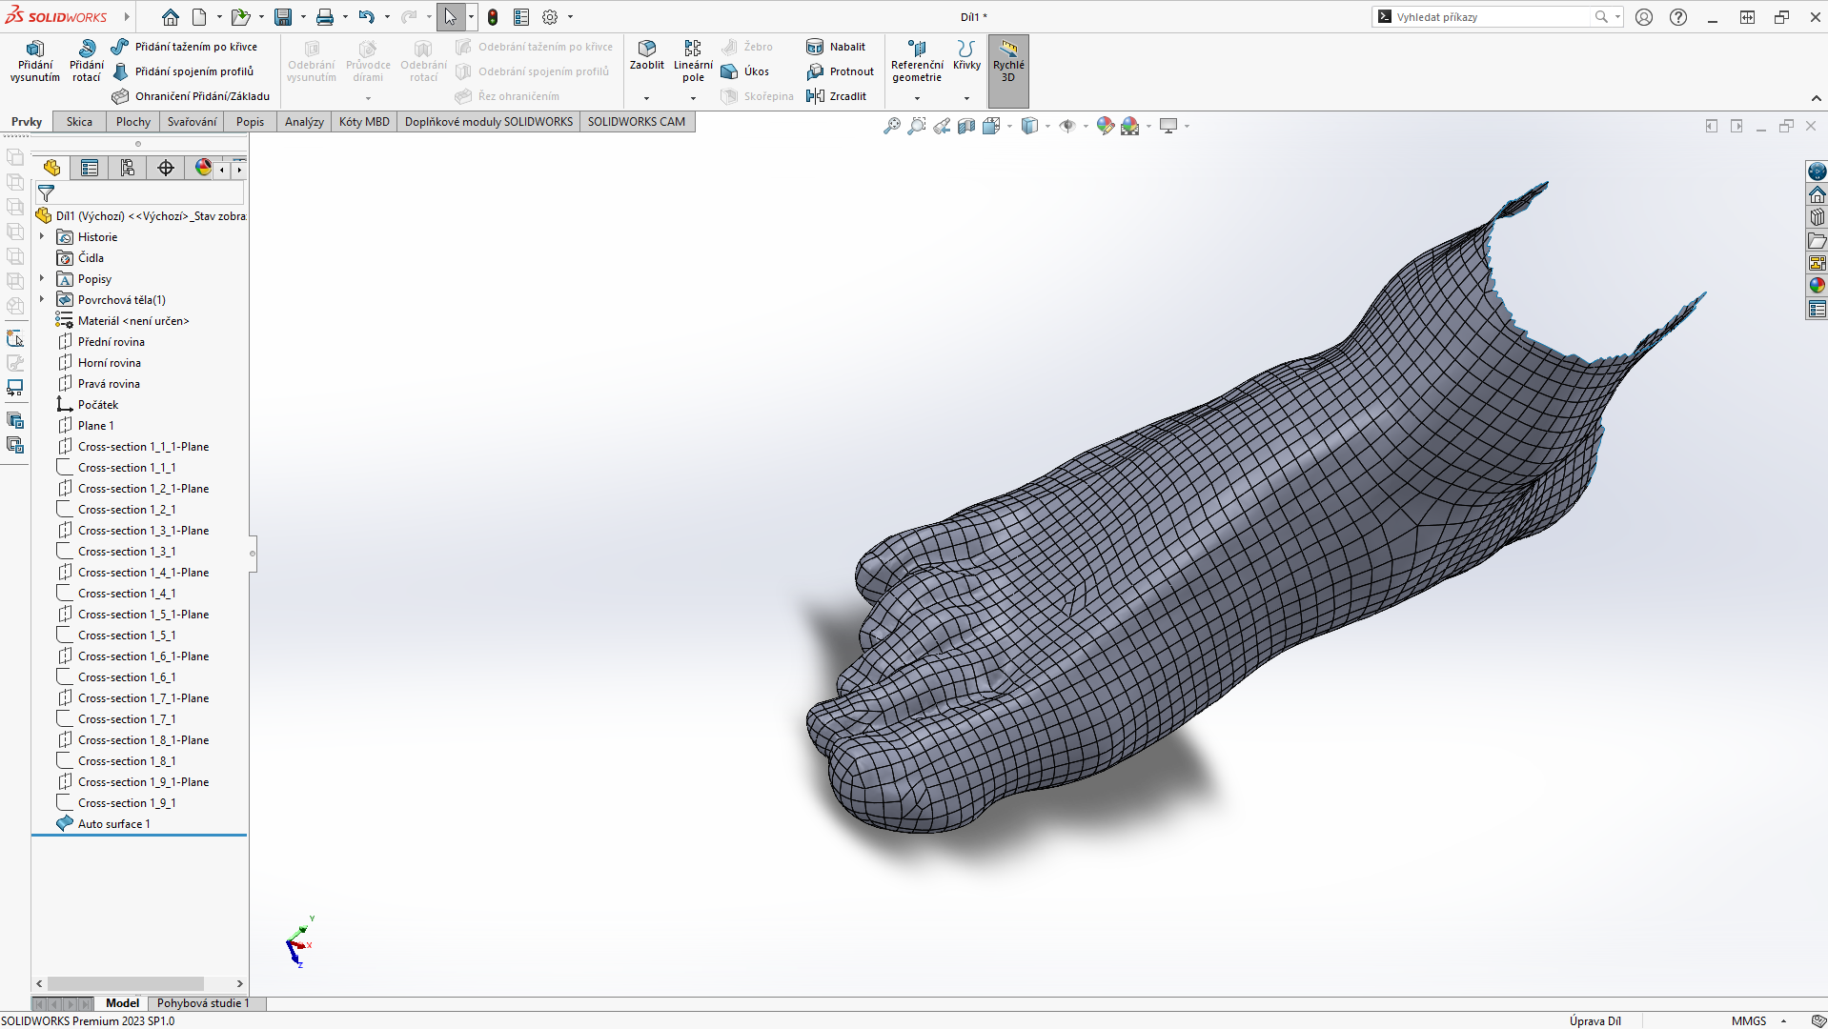Screen dimensions: 1828x1029
Task: Click the Přidání vysunutím extrude tool
Action: click(34, 61)
